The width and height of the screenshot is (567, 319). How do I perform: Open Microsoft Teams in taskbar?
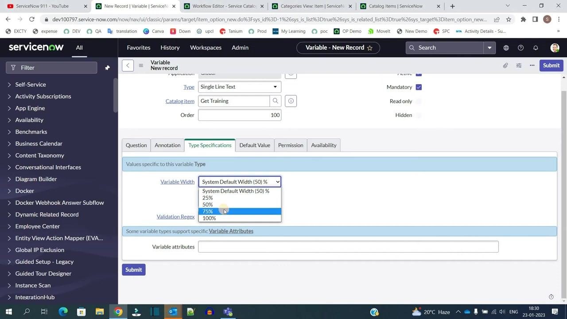228,312
